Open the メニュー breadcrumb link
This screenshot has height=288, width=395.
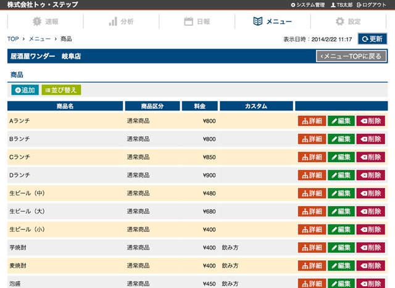point(39,39)
